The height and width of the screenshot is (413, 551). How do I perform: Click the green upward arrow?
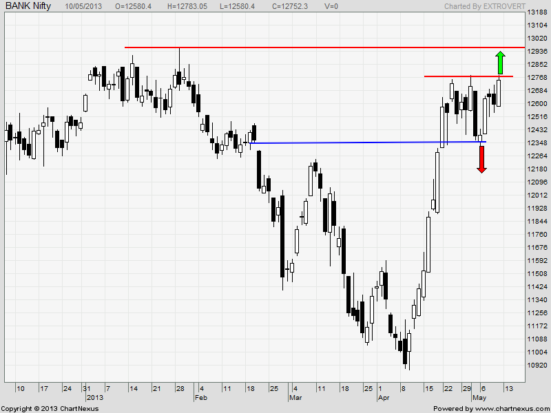coord(500,63)
